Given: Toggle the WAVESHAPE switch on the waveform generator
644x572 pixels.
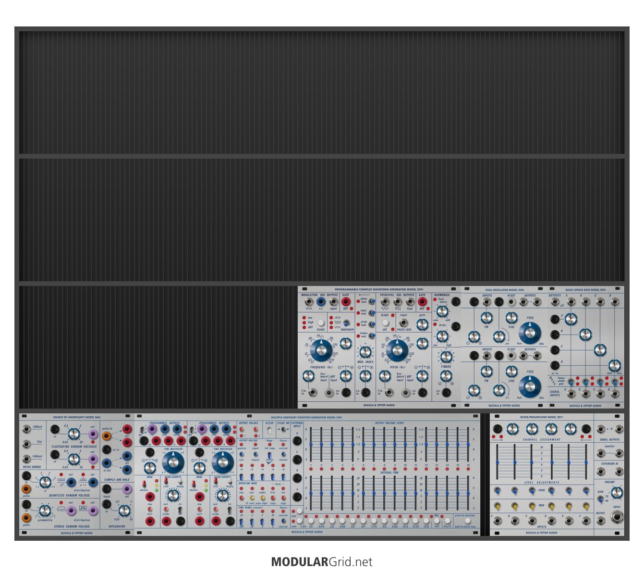Looking at the screenshot, I should click(346, 323).
